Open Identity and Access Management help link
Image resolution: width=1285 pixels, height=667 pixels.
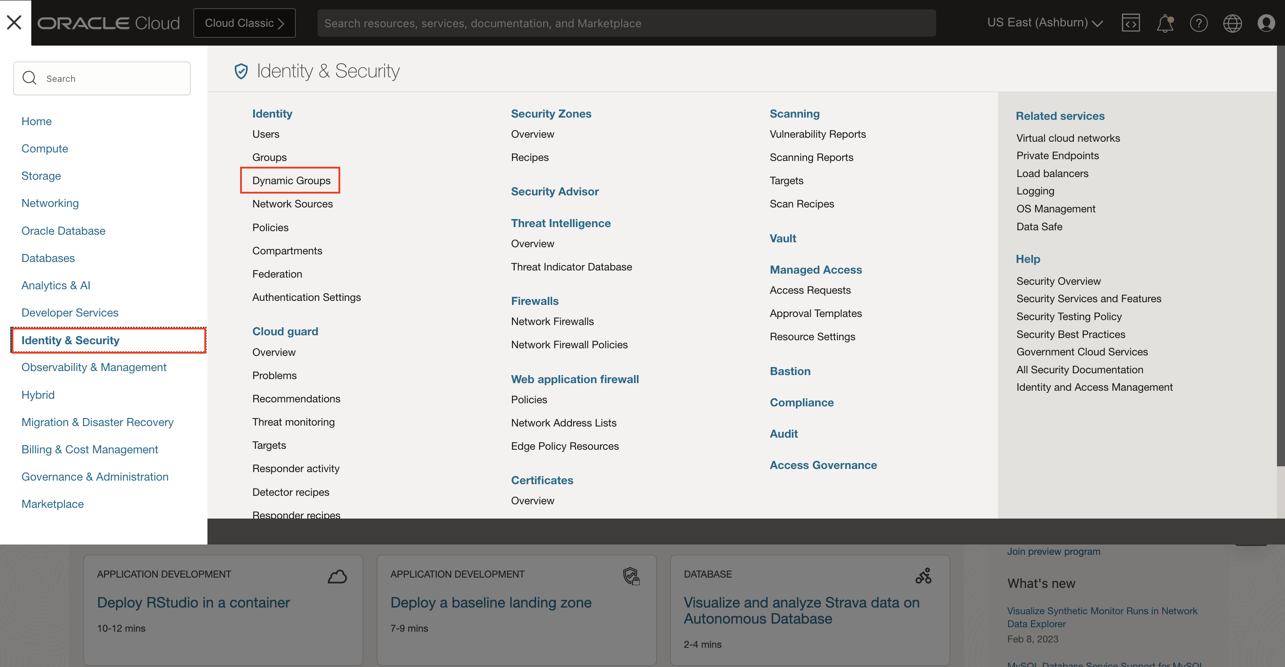pos(1095,387)
